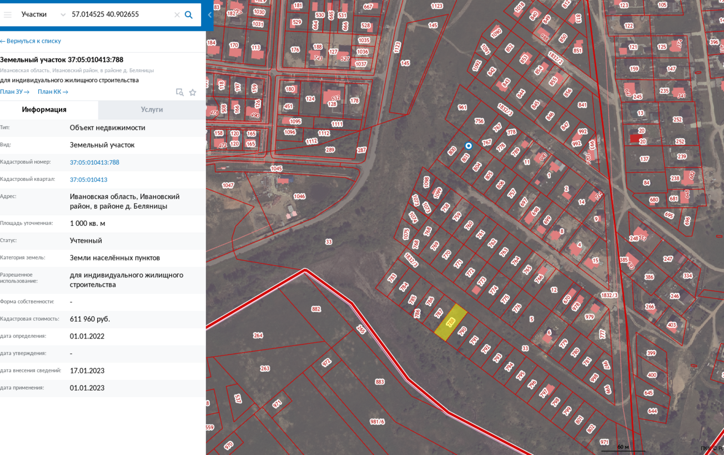Click map parcel labeled 266

pyautogui.click(x=650, y=307)
